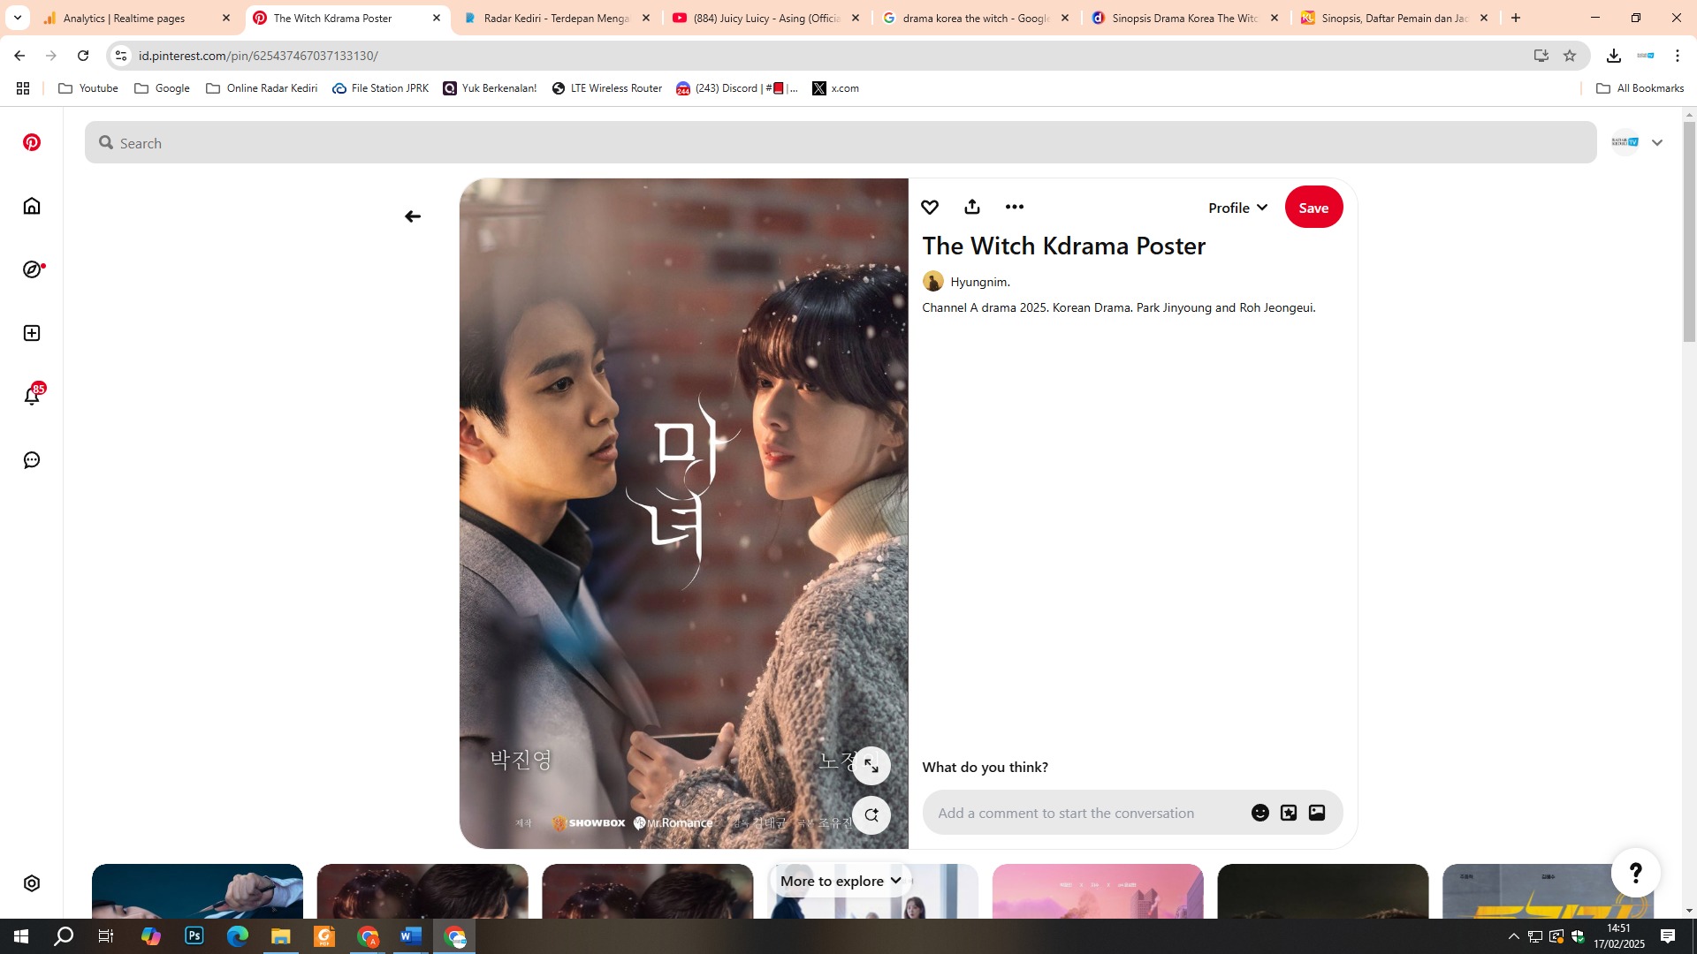Viewport: 1697px width, 954px height.
Task: Expand the poster image to fullscreen
Action: pyautogui.click(x=871, y=766)
